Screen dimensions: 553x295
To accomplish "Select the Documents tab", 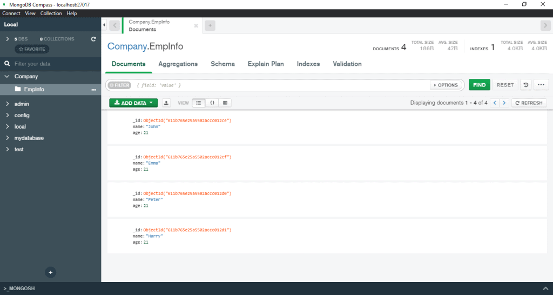I will (129, 64).
